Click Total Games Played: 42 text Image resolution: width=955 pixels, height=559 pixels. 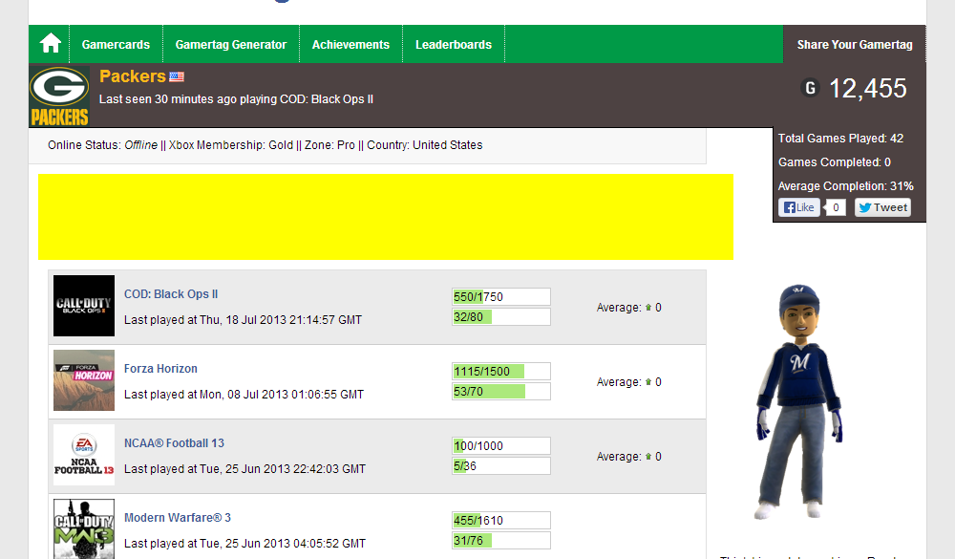click(x=840, y=139)
